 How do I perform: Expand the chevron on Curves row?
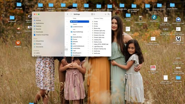(x=88, y=39)
